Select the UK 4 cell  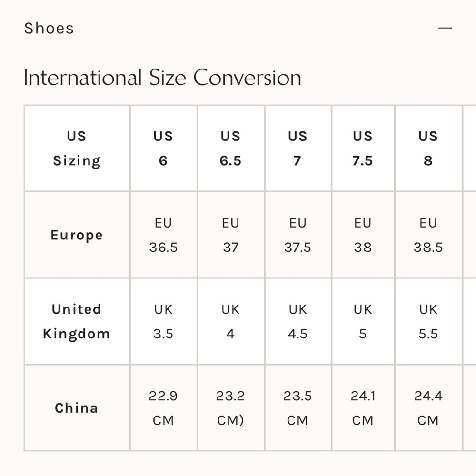[231, 321]
